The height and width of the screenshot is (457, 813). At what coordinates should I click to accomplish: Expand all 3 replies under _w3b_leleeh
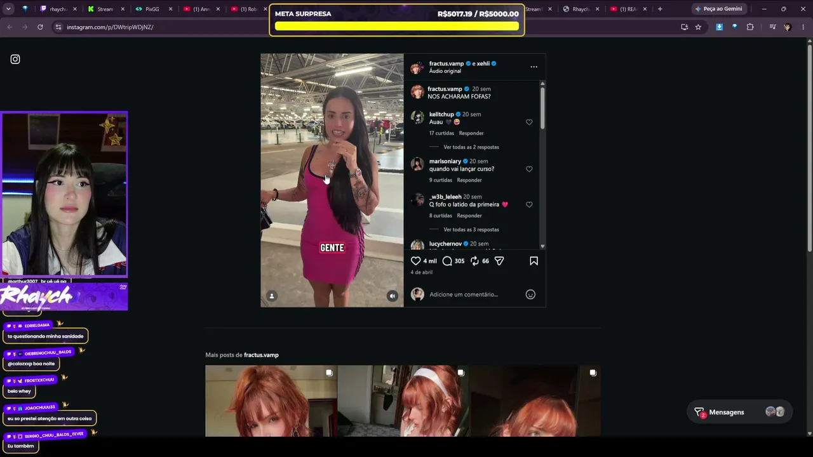[x=471, y=230]
